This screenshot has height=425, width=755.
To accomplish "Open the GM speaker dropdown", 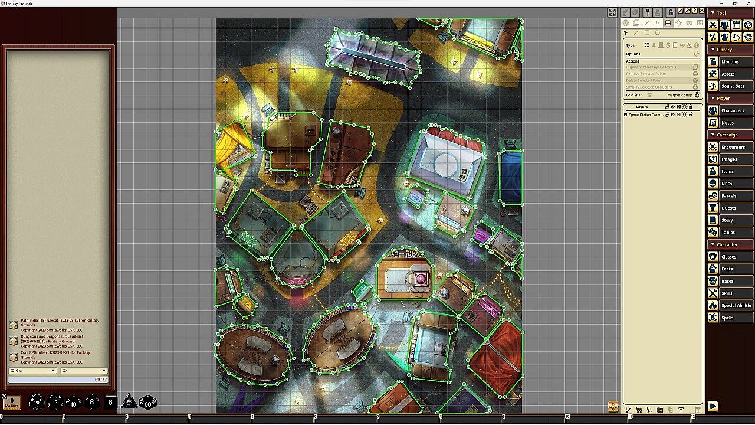I will click(32, 371).
